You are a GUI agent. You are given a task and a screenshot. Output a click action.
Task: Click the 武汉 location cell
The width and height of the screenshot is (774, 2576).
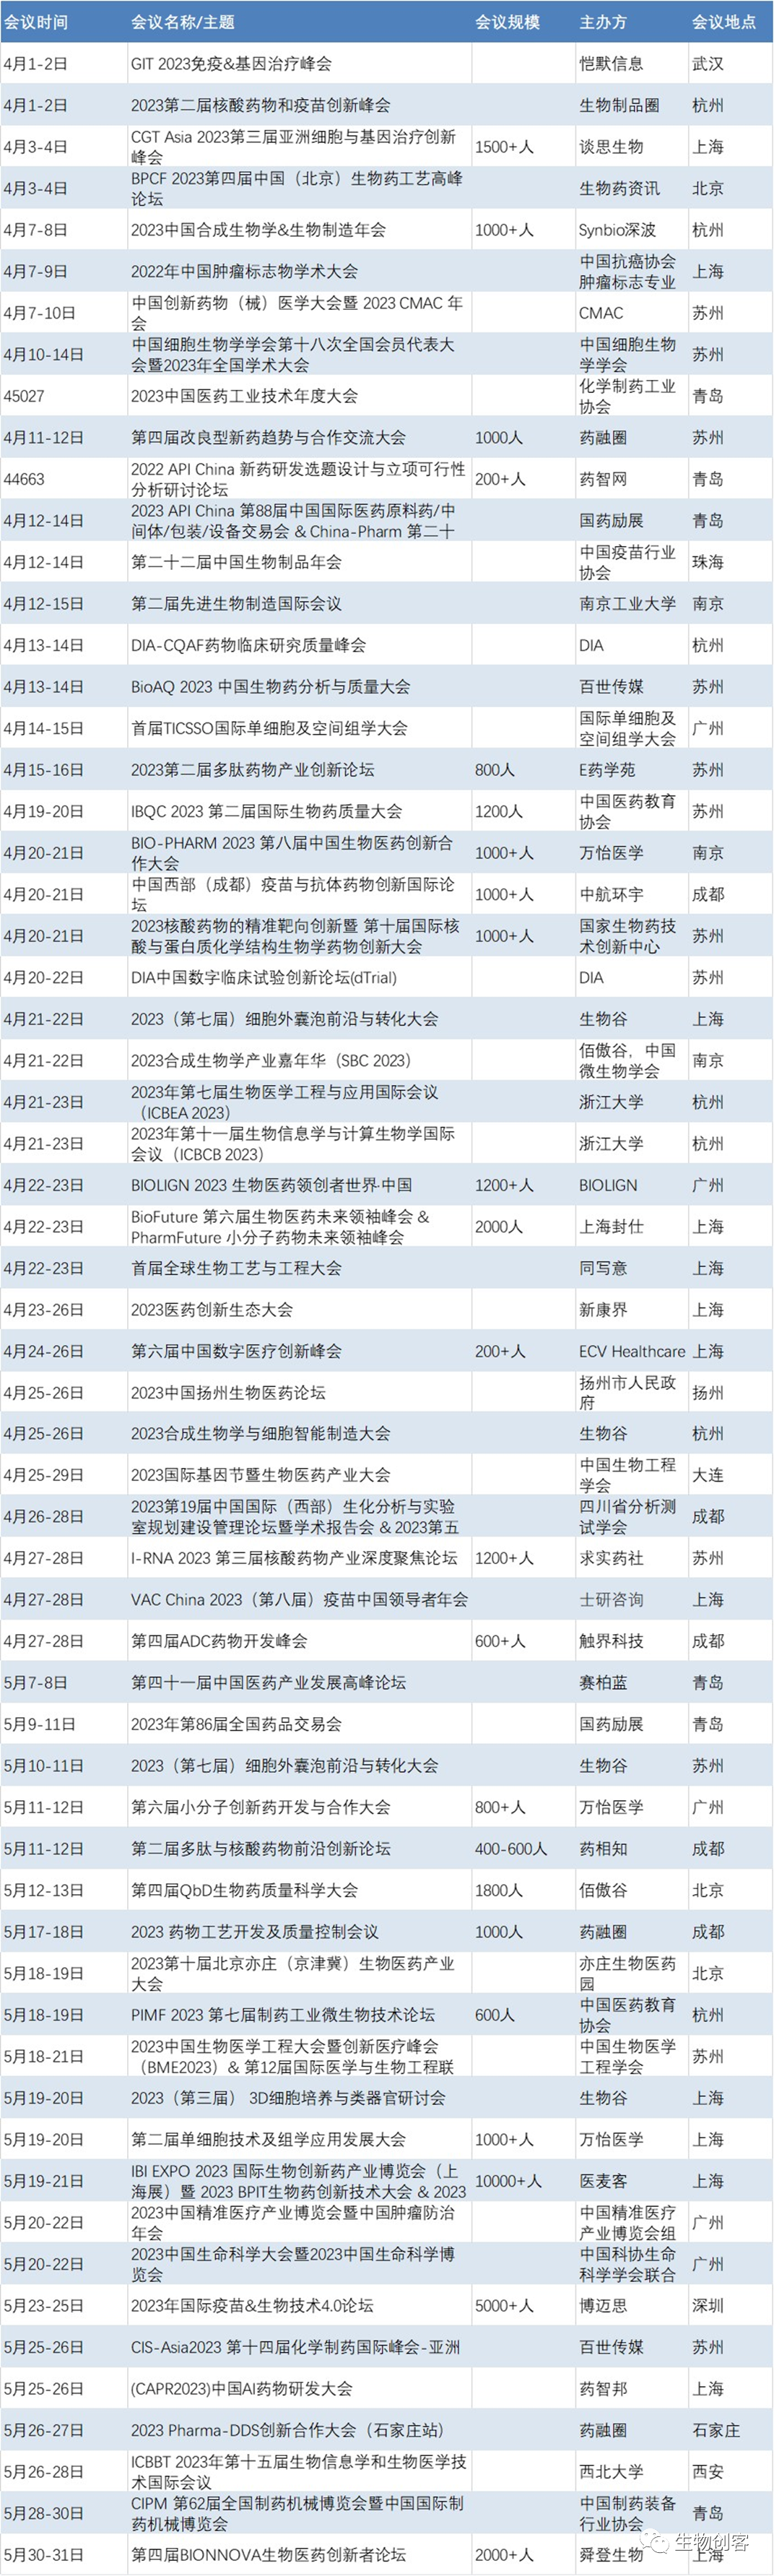tap(708, 64)
